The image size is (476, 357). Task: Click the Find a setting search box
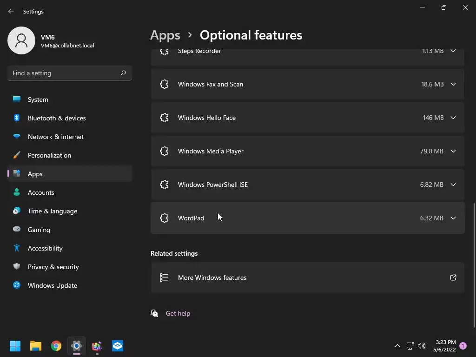pos(64,73)
